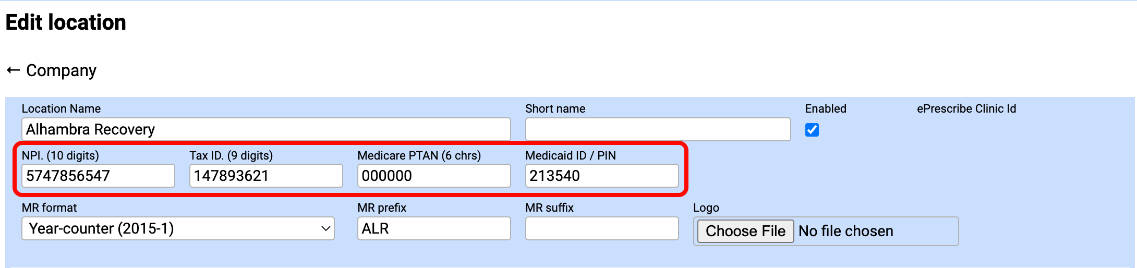Click the Edit location heading
1137x268 pixels.
(x=66, y=22)
